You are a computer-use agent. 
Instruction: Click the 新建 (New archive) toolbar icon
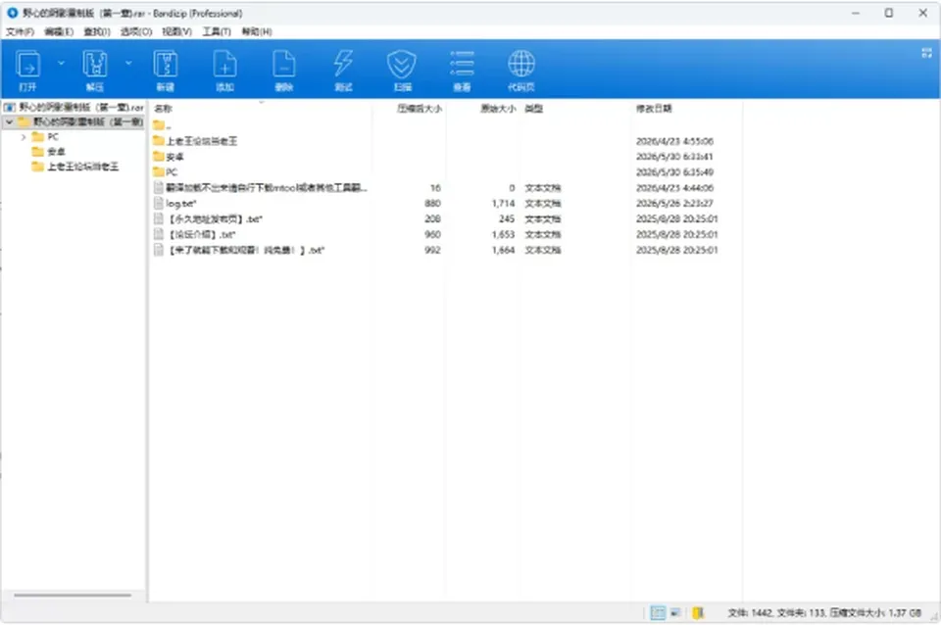[165, 70]
